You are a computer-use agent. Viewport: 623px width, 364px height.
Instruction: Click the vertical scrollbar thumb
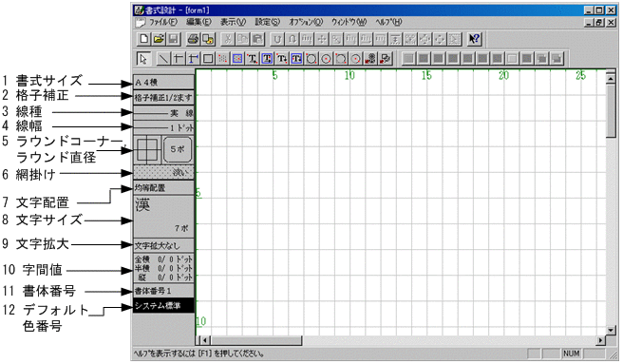point(611,110)
